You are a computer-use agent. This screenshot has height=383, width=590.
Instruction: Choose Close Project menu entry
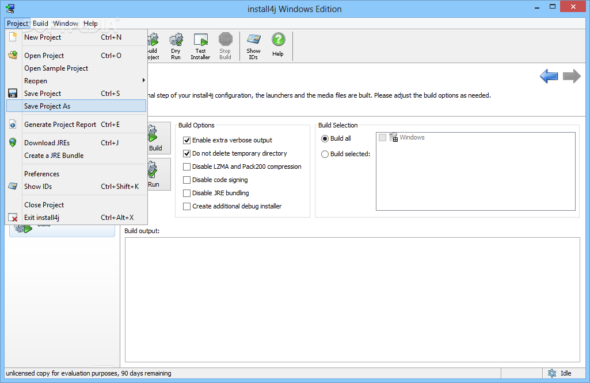pyautogui.click(x=77, y=205)
